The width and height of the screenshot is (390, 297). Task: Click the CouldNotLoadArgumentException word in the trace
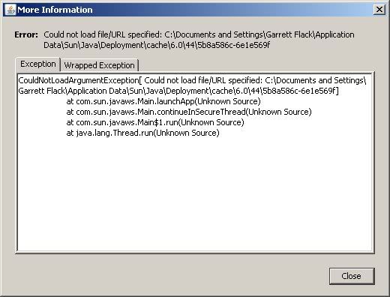78,80
